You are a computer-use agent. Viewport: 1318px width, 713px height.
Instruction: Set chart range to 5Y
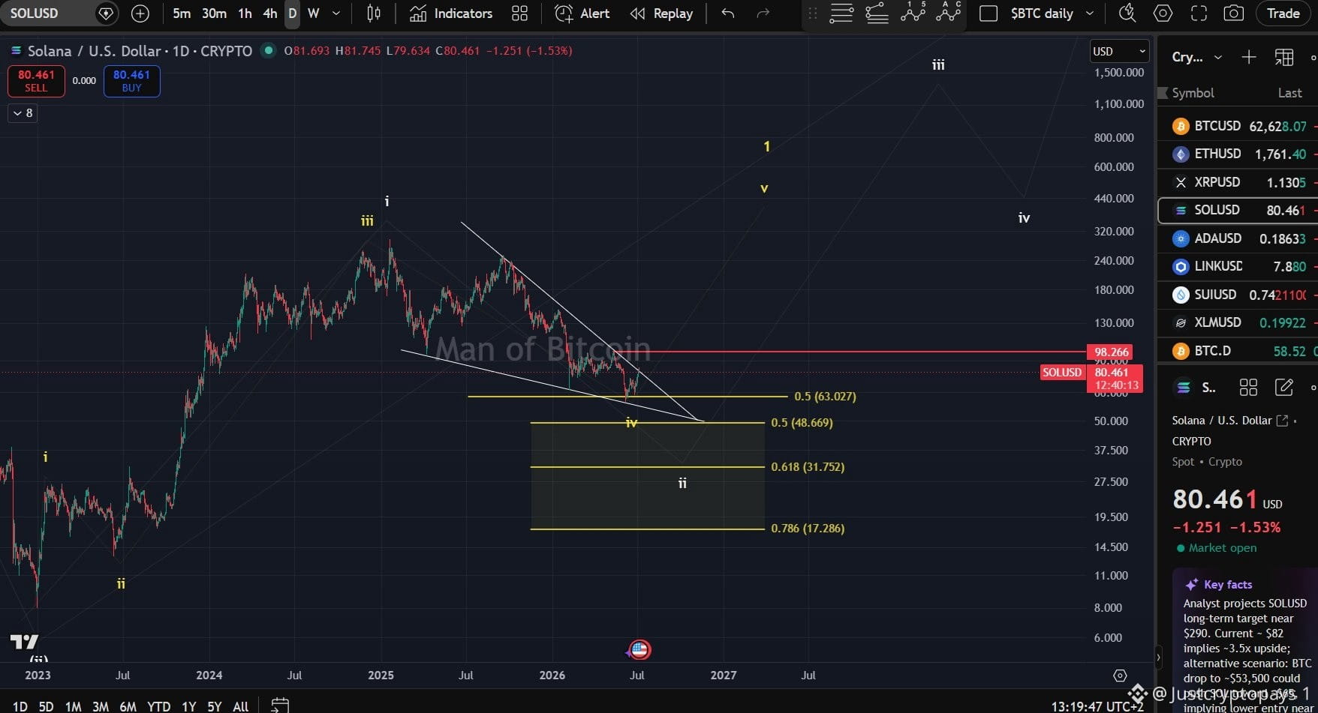215,706
